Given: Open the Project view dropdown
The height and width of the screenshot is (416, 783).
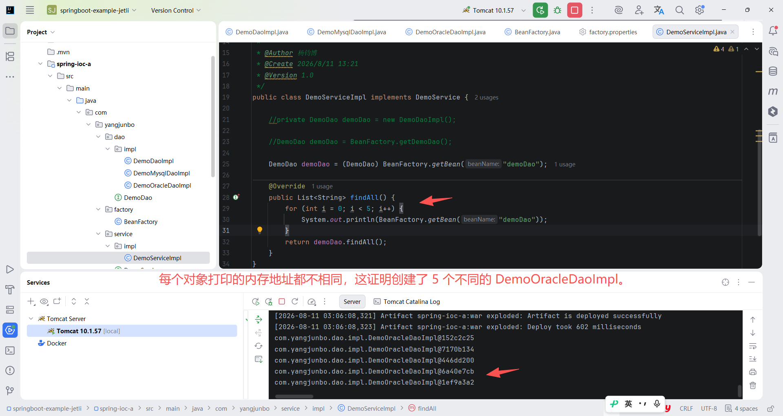Looking at the screenshot, I should (x=40, y=32).
